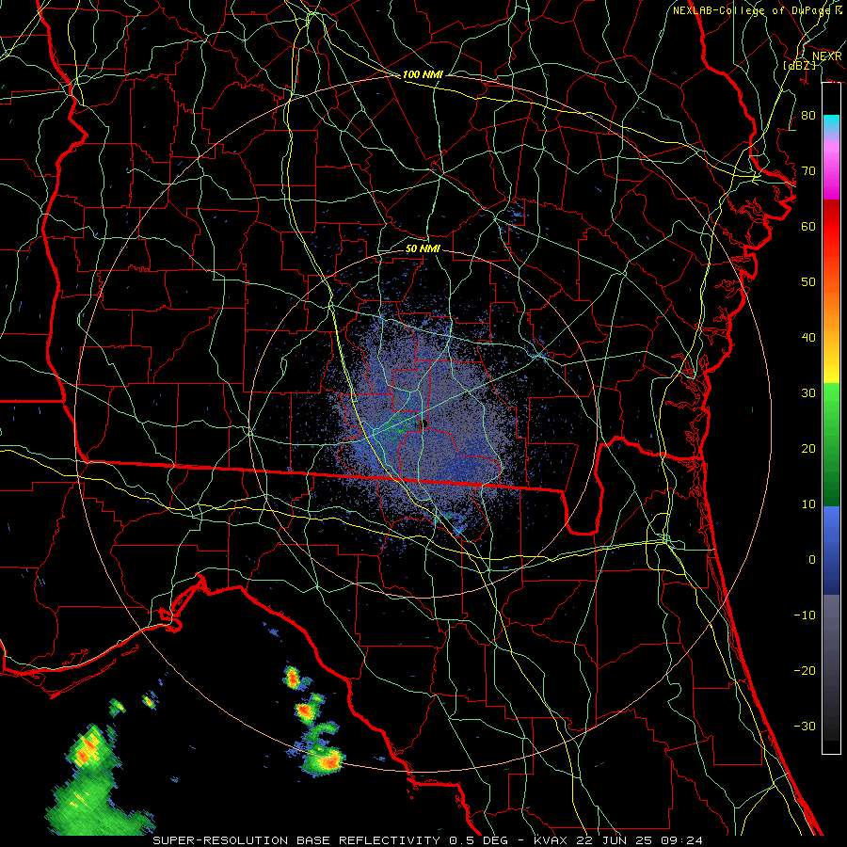
Task: Click the -20 dBZ scale value
Action: point(805,670)
